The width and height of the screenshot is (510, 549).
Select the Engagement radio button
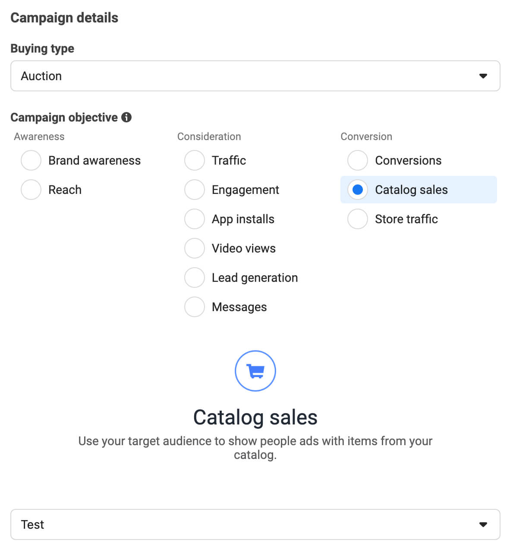click(195, 189)
